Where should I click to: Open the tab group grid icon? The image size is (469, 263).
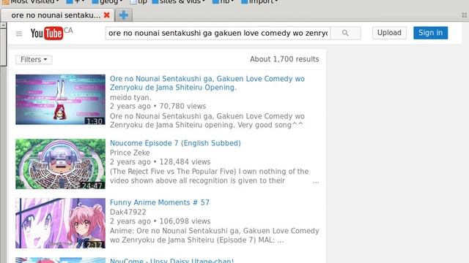click(464, 15)
